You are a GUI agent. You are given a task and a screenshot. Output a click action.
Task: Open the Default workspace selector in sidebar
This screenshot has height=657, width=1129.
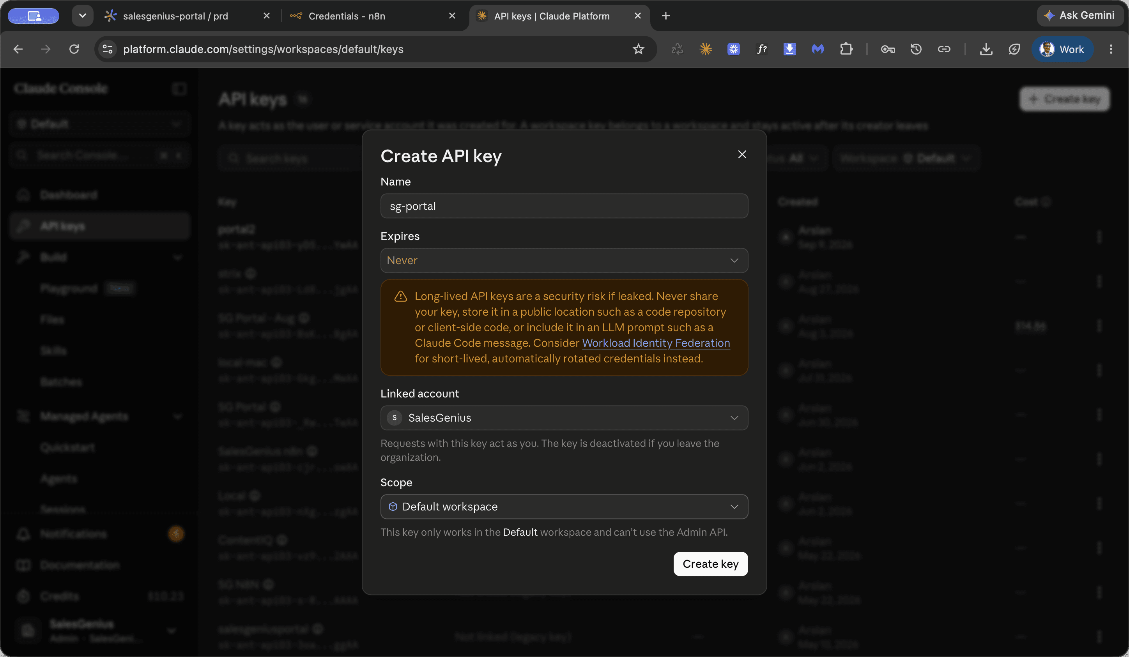[x=99, y=124]
